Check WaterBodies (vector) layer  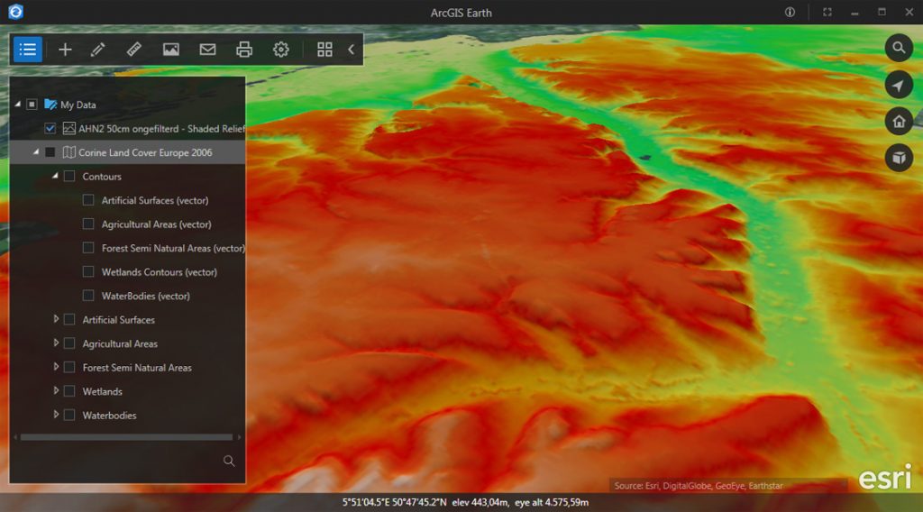[x=88, y=296]
